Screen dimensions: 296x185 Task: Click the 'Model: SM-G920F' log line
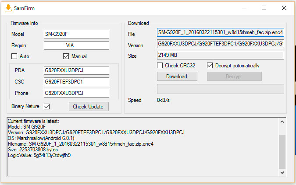tap(27, 127)
